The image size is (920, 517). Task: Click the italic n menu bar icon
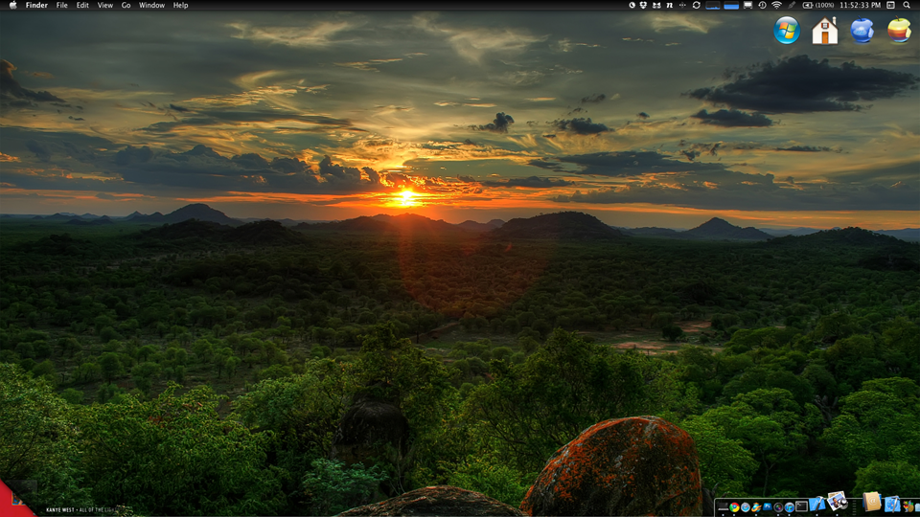click(670, 5)
